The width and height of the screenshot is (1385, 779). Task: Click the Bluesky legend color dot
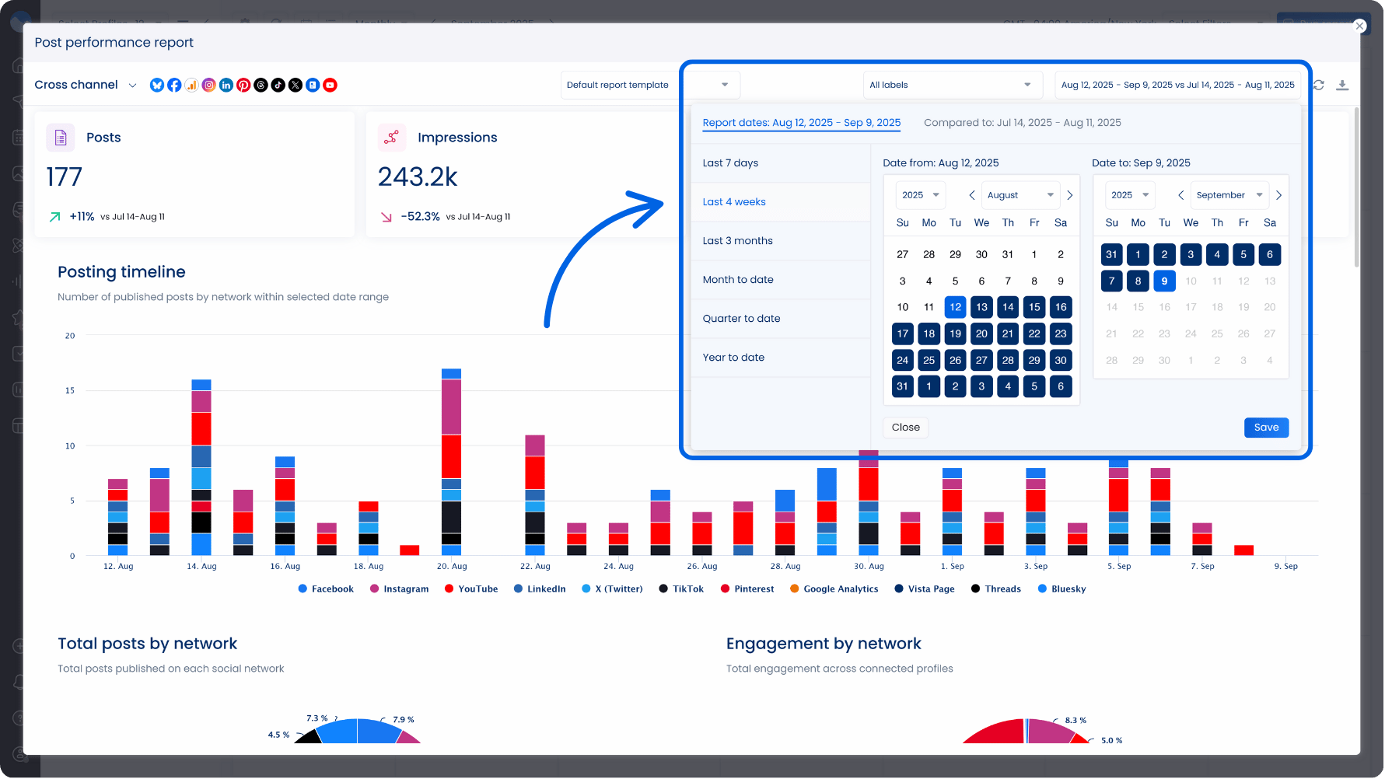[1040, 589]
